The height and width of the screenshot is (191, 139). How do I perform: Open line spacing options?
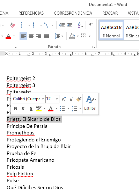click(57, 36)
